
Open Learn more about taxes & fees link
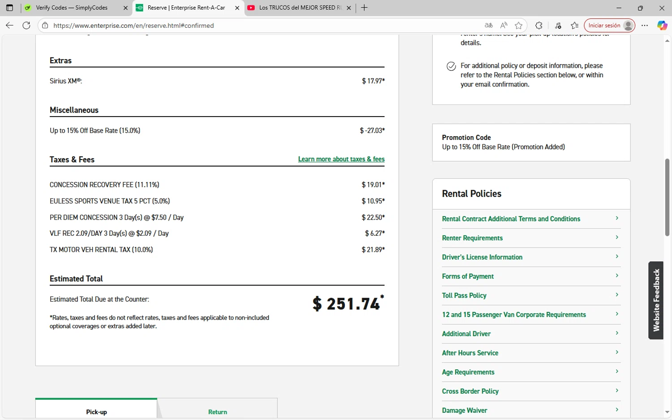point(341,159)
